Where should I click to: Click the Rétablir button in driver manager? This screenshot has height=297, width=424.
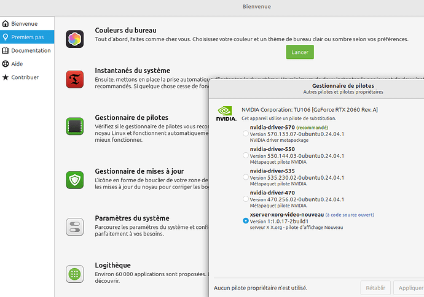[375, 288]
